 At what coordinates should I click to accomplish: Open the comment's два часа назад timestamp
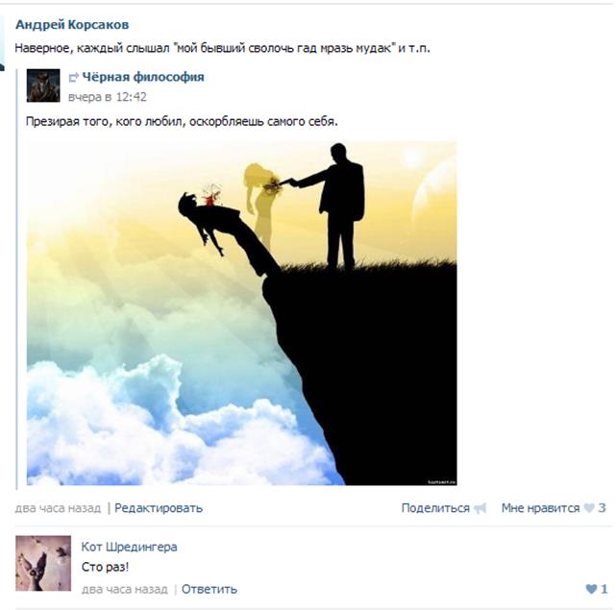click(x=125, y=589)
